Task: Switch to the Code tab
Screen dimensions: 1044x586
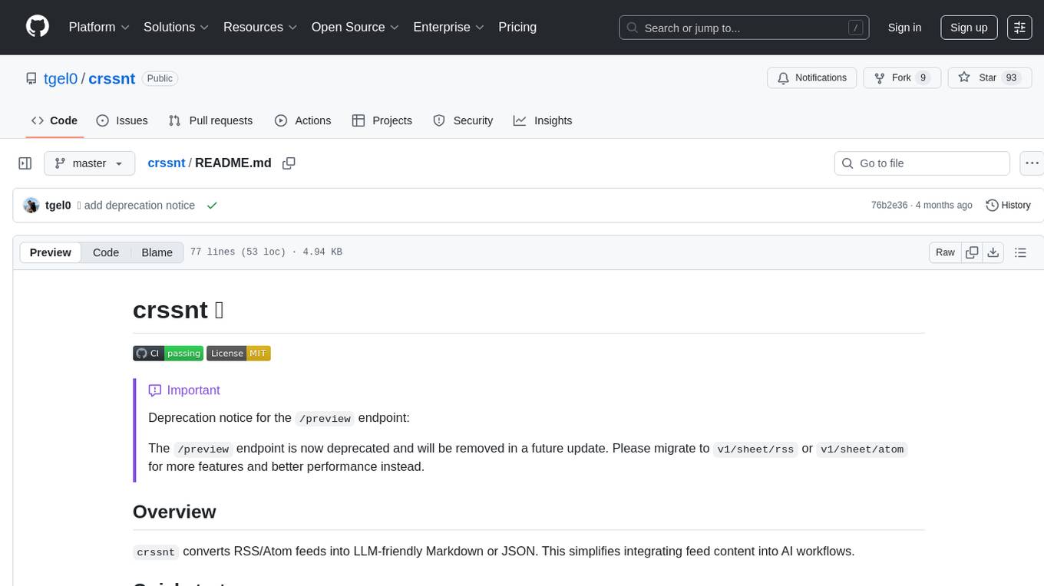Action: pos(55,120)
